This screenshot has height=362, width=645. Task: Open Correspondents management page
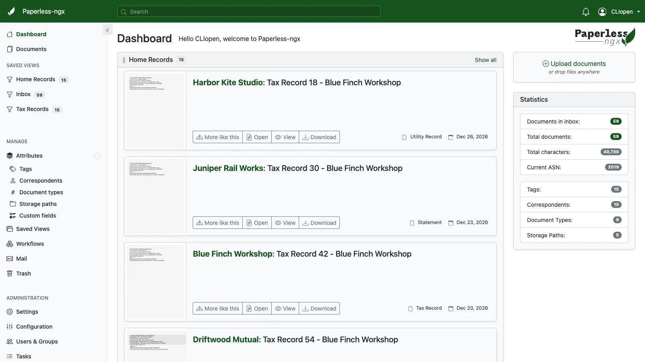41,181
